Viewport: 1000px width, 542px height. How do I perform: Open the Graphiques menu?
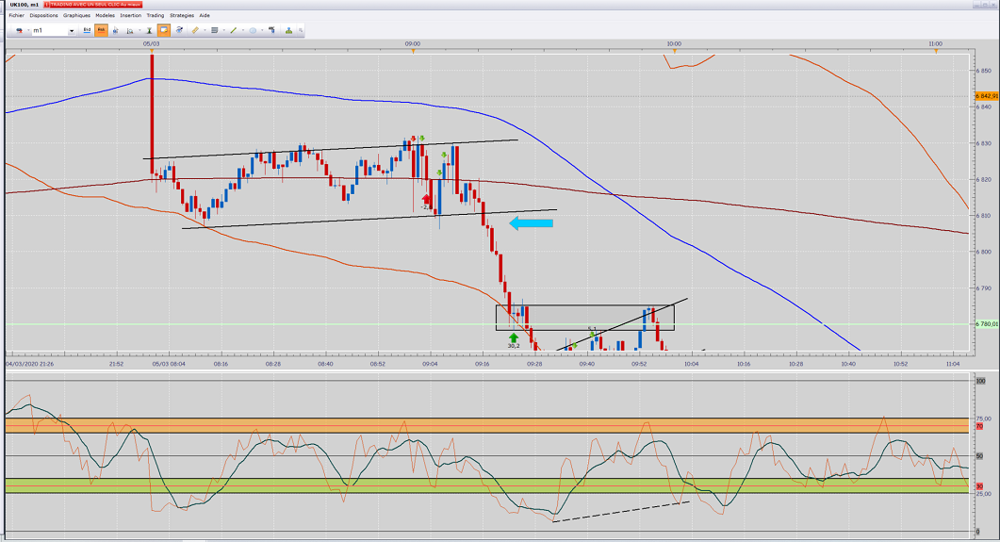[x=76, y=15]
